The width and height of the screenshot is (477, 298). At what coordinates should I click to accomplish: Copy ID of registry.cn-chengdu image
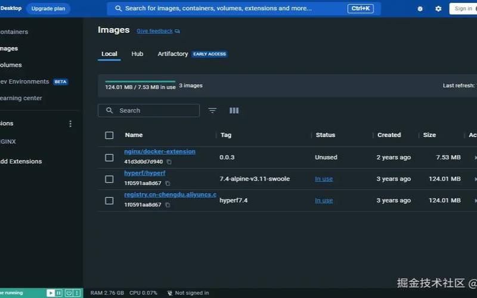168,204
